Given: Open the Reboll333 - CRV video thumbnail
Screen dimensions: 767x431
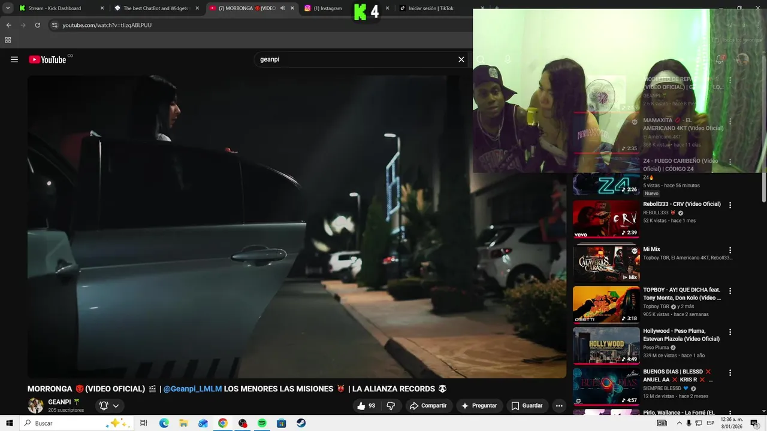Looking at the screenshot, I should point(606,219).
